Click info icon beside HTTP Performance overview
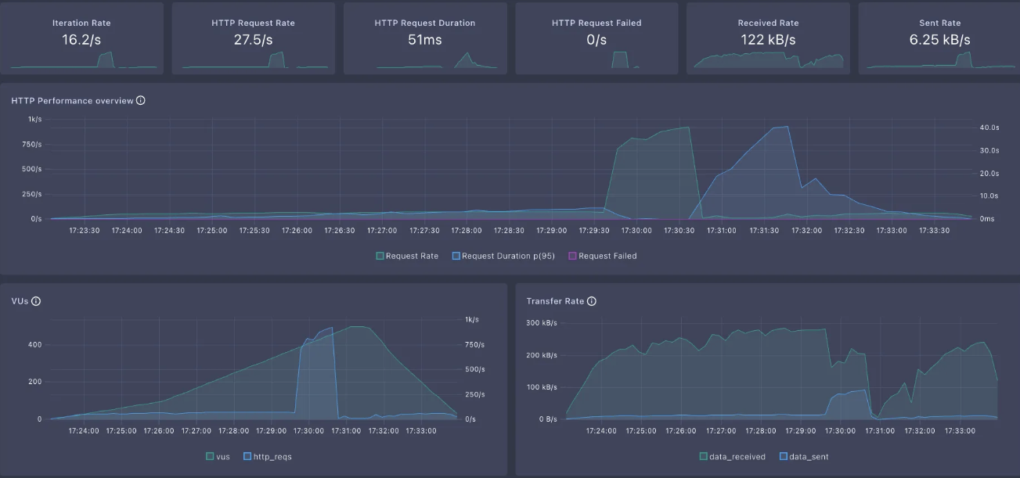Viewport: 1020px width, 478px height. (141, 101)
